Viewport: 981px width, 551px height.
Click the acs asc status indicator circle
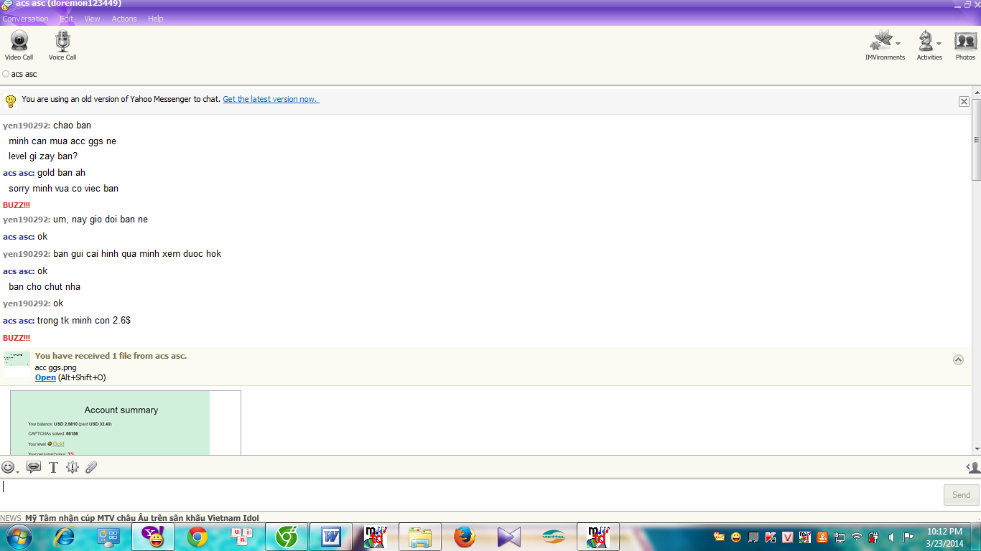click(6, 74)
